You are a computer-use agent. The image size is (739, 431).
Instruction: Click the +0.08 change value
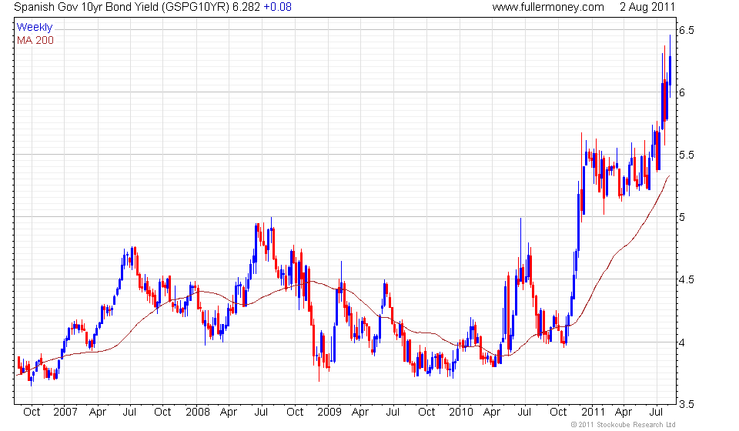277,7
